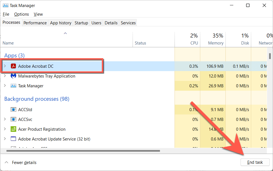Click the Task Manager title bar icon

[x=5, y=5]
